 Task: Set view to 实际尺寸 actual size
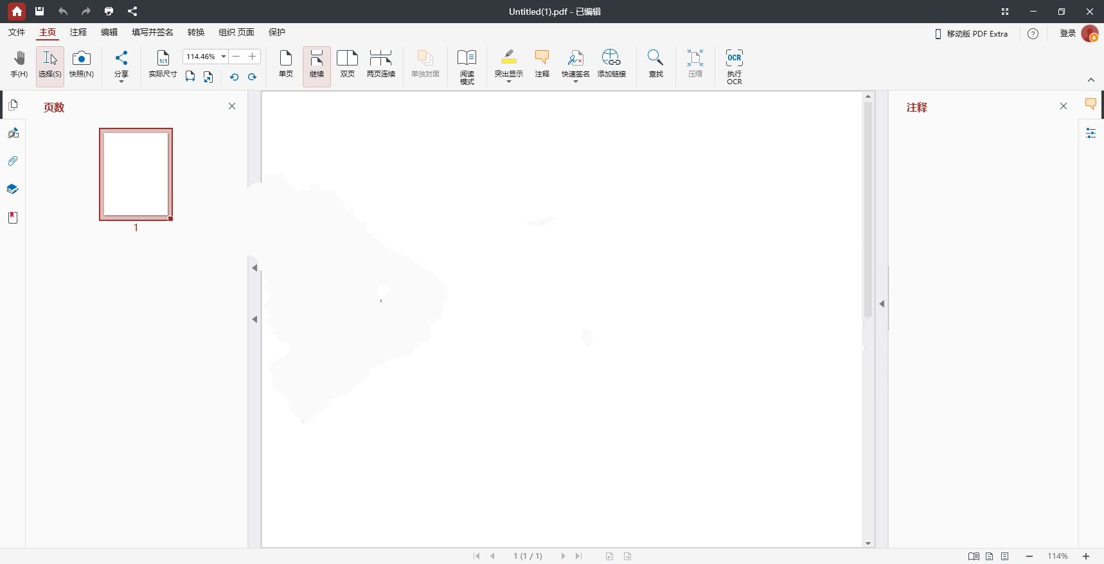[163, 65]
